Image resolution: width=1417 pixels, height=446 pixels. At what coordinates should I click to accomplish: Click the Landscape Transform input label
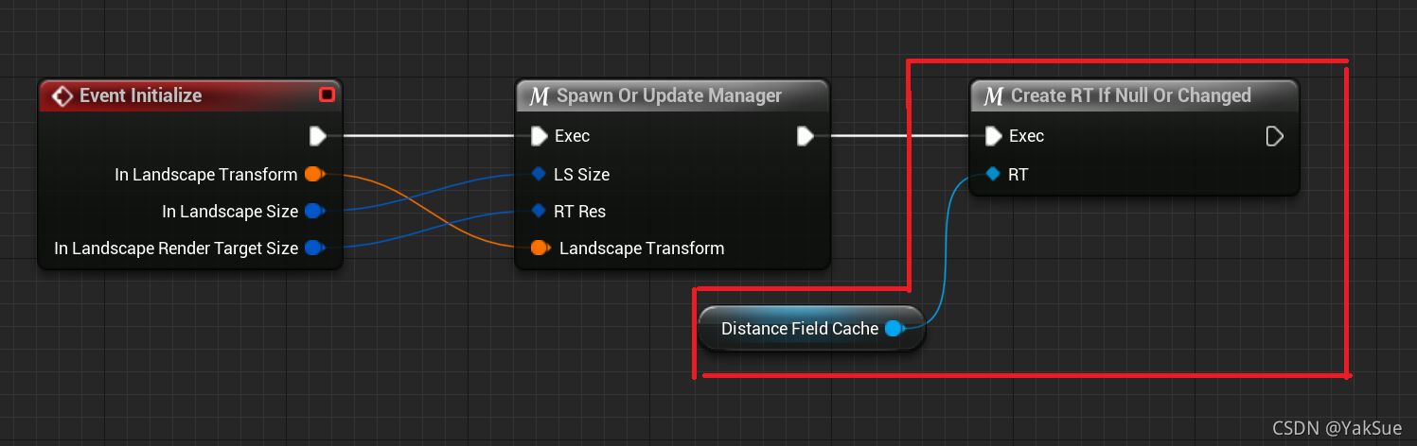click(x=642, y=249)
